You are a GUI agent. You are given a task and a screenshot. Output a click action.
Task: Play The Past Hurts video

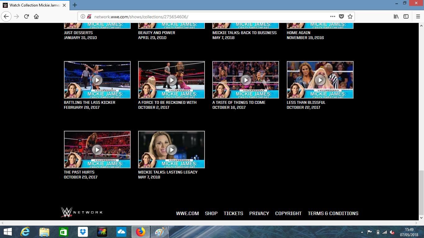(97, 150)
